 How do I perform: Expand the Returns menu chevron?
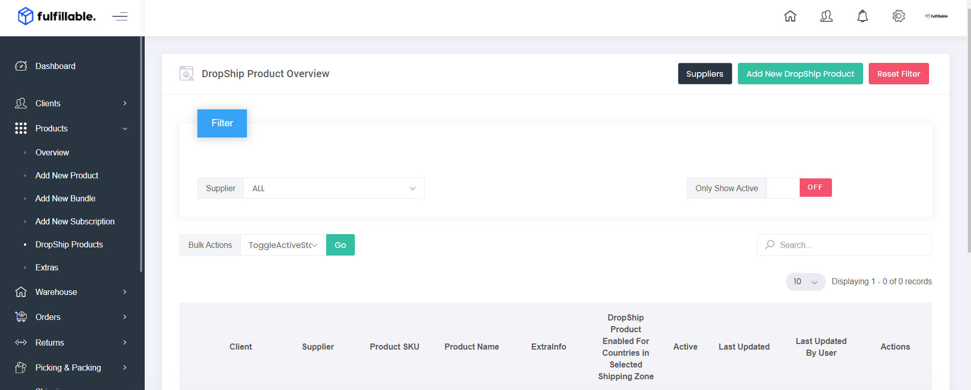pyautogui.click(x=125, y=342)
